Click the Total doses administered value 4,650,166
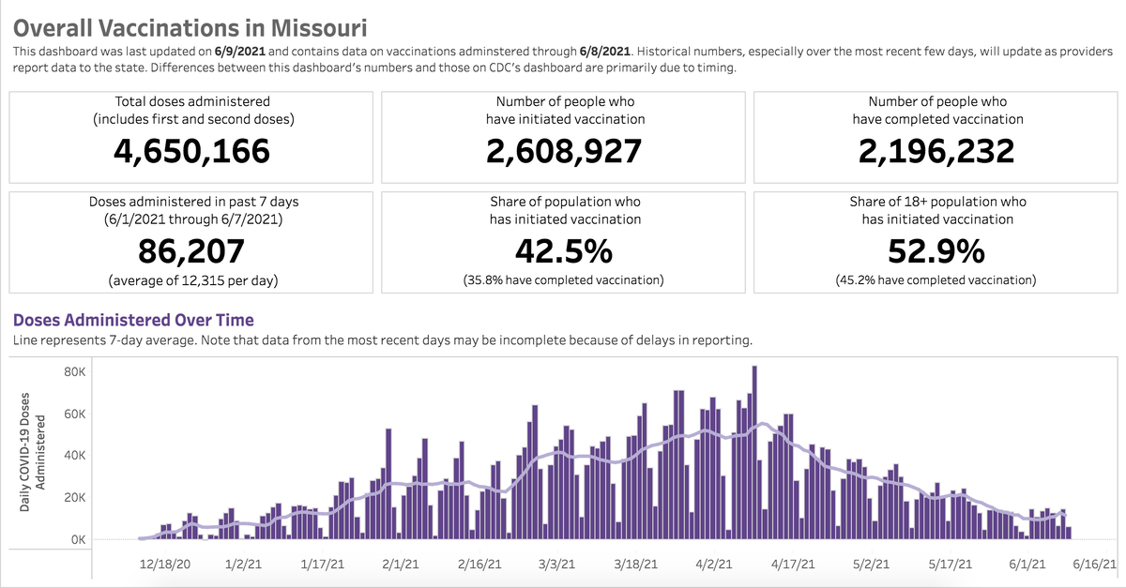This screenshot has height=588, width=1126. click(191, 151)
